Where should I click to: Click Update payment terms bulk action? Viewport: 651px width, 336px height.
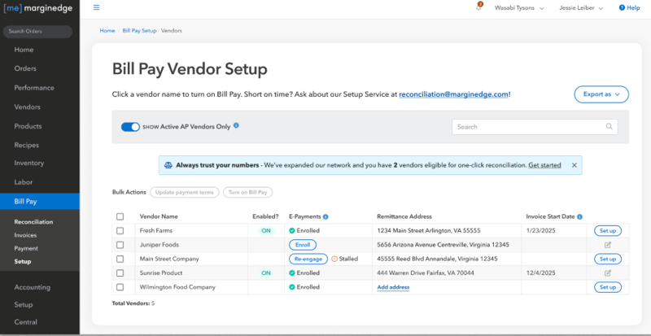(185, 192)
